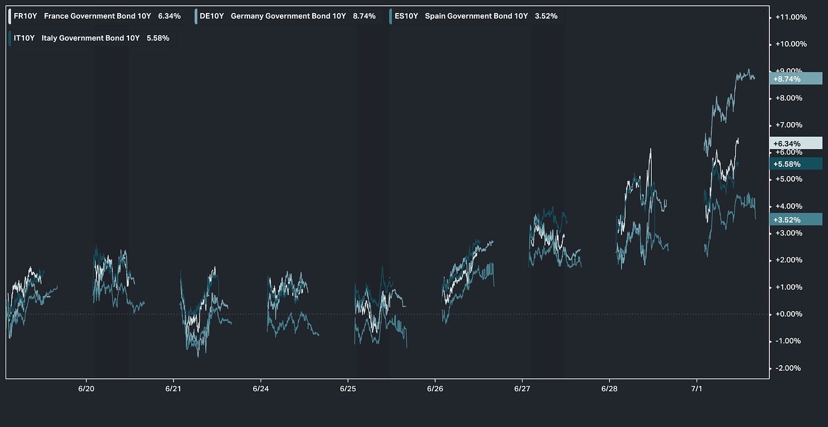828x427 pixels.
Task: Click the Spain Government Bond 10Y legend name
Action: (x=477, y=16)
